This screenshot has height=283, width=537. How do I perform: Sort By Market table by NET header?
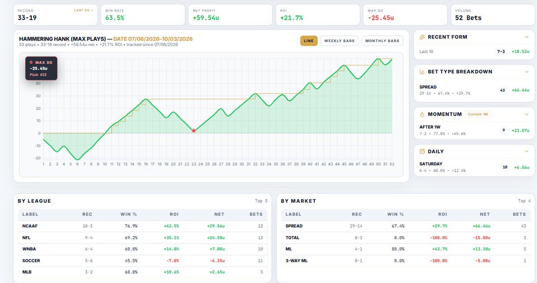coord(485,214)
